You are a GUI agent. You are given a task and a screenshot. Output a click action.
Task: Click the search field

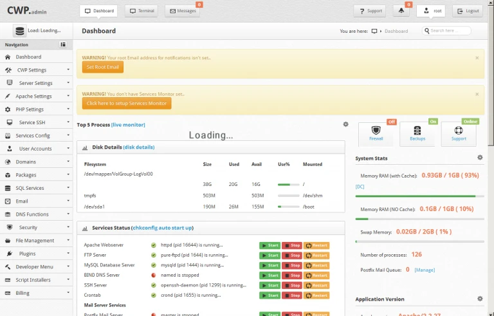coord(446,31)
